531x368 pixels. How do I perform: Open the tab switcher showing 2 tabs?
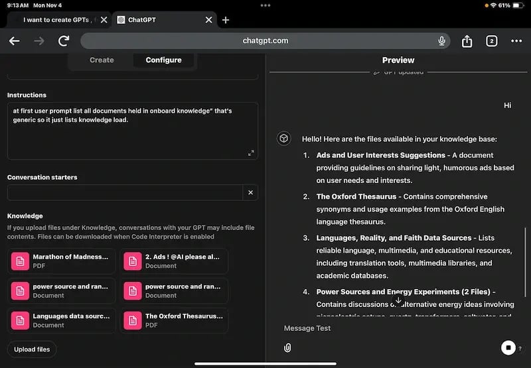(492, 41)
